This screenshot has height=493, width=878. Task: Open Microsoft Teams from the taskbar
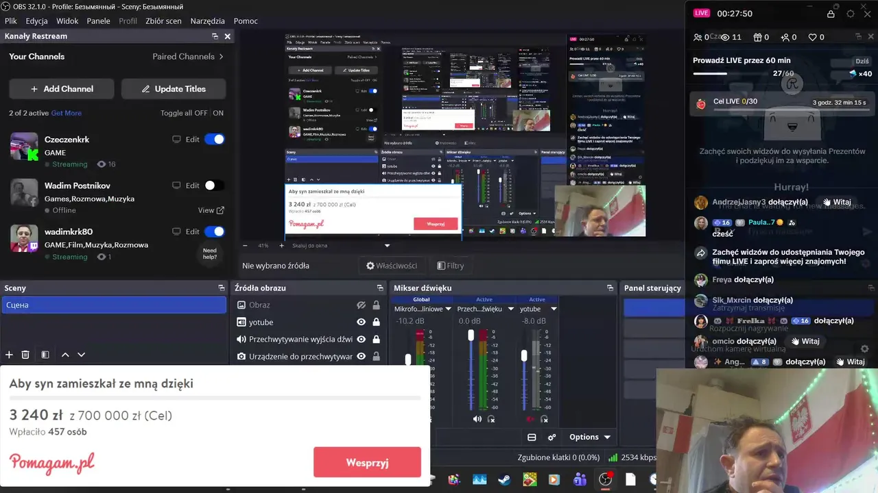pyautogui.click(x=580, y=480)
